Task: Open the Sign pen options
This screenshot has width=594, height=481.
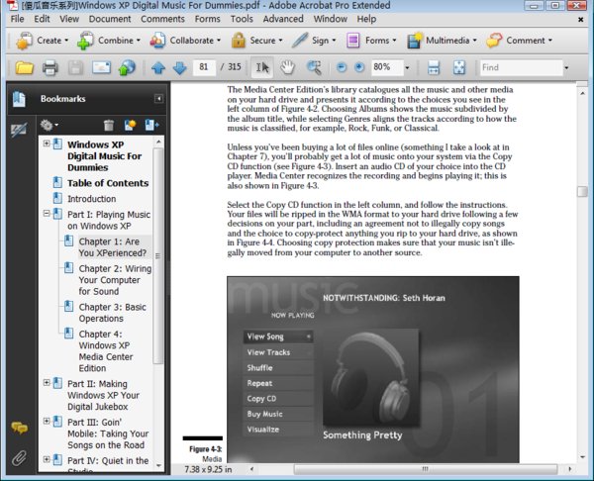Action: [314, 41]
